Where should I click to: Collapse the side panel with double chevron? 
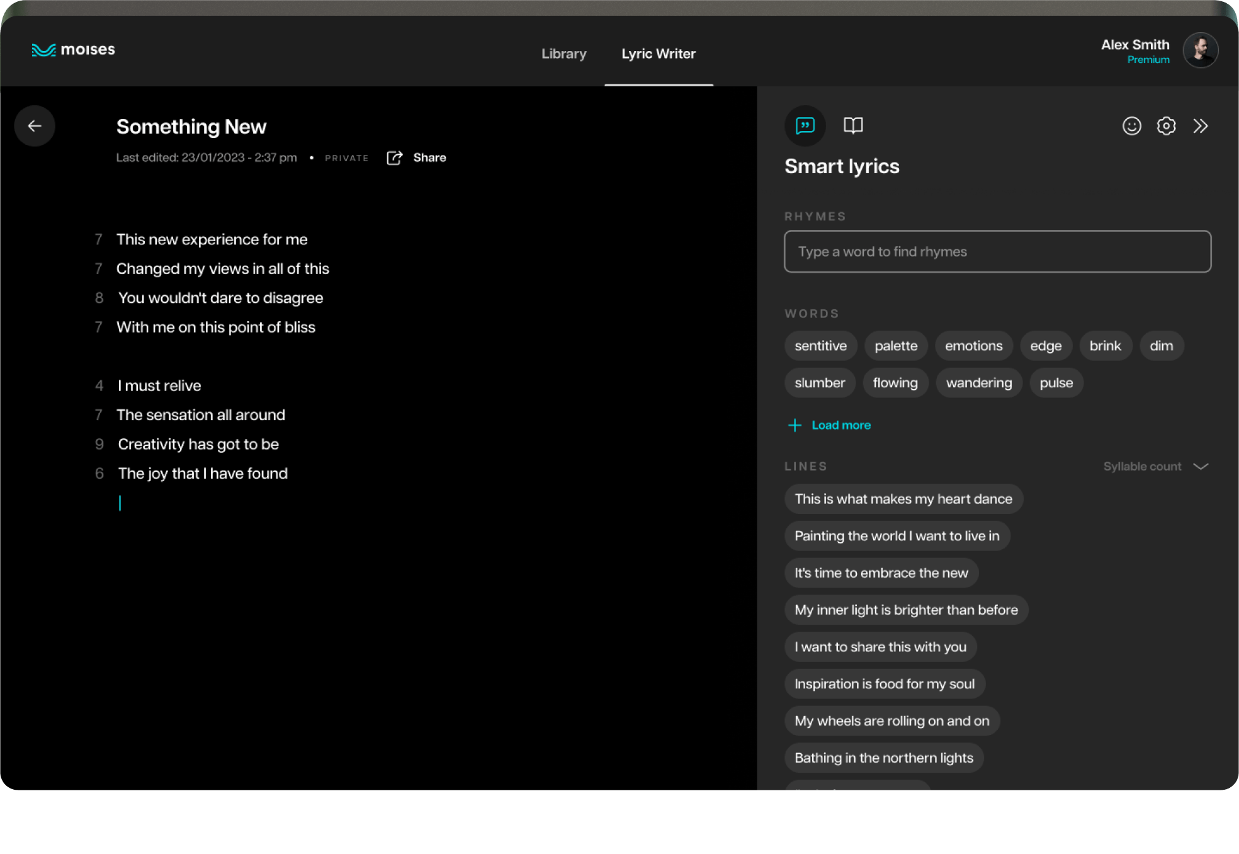tap(1201, 126)
